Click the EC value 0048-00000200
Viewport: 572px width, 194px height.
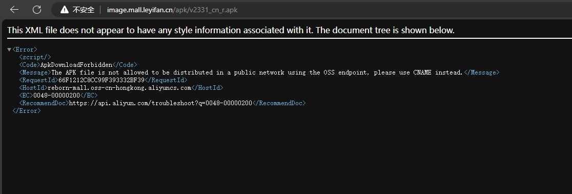56,95
